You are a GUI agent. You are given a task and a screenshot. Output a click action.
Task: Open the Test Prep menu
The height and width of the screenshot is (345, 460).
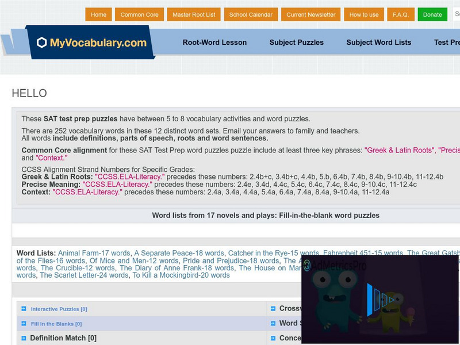(x=447, y=42)
